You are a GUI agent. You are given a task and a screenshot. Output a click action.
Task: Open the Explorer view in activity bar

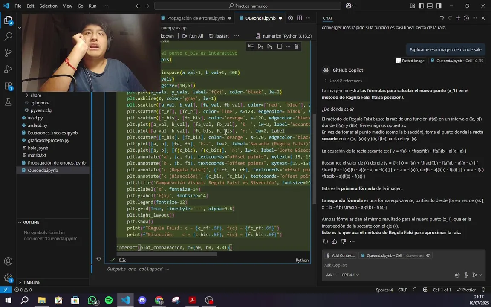pyautogui.click(x=8, y=20)
